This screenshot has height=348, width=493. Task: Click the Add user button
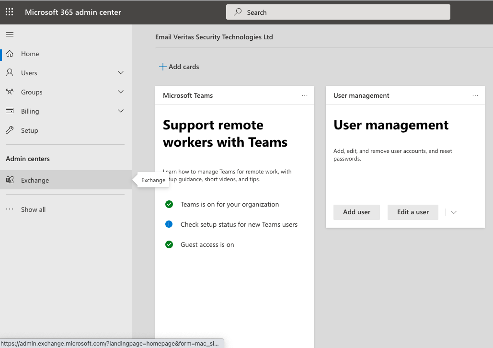[356, 212]
